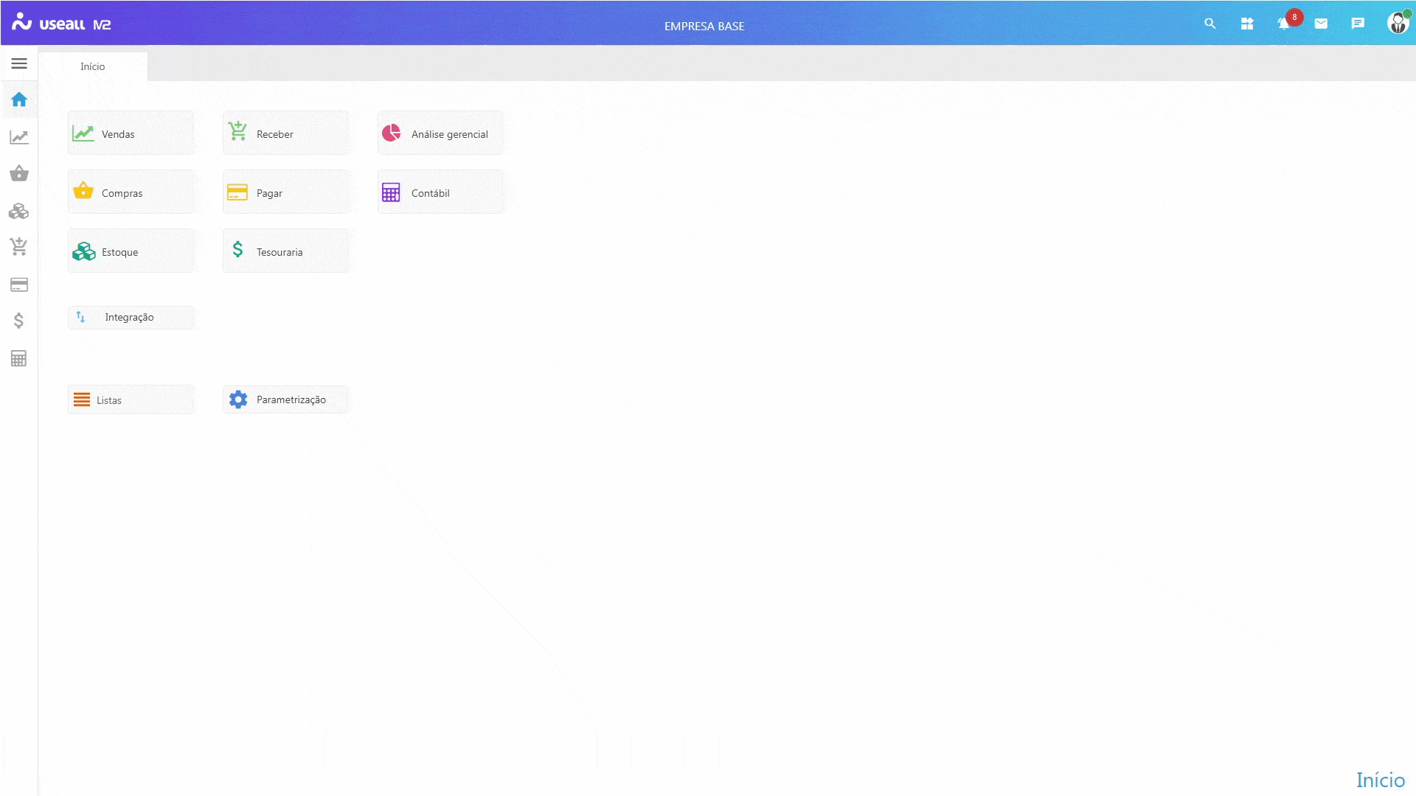Open the Pagar module tile
This screenshot has width=1416, height=796.
click(x=286, y=192)
